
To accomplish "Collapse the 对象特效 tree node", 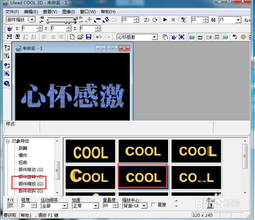I will [8, 141].
